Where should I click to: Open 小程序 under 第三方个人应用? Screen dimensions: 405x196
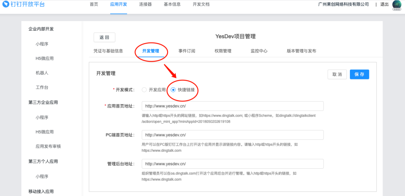tap(42, 177)
